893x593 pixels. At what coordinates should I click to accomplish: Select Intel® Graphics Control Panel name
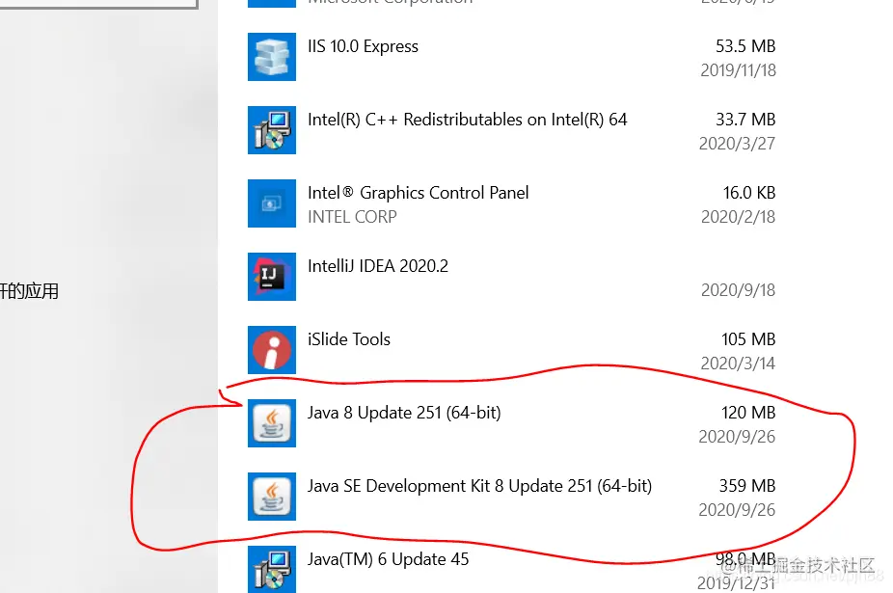click(418, 193)
